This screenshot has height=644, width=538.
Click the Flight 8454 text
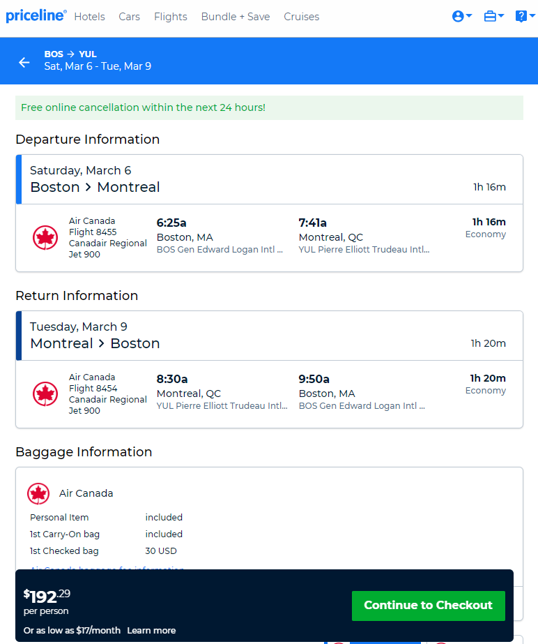[93, 388]
